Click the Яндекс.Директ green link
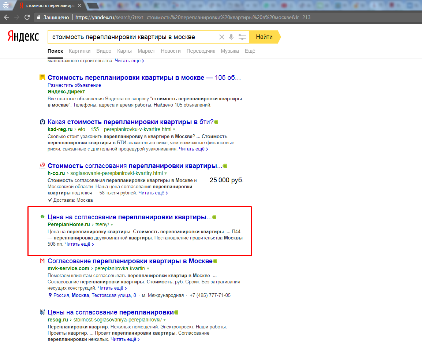This screenshot has width=422, height=350. click(66, 92)
